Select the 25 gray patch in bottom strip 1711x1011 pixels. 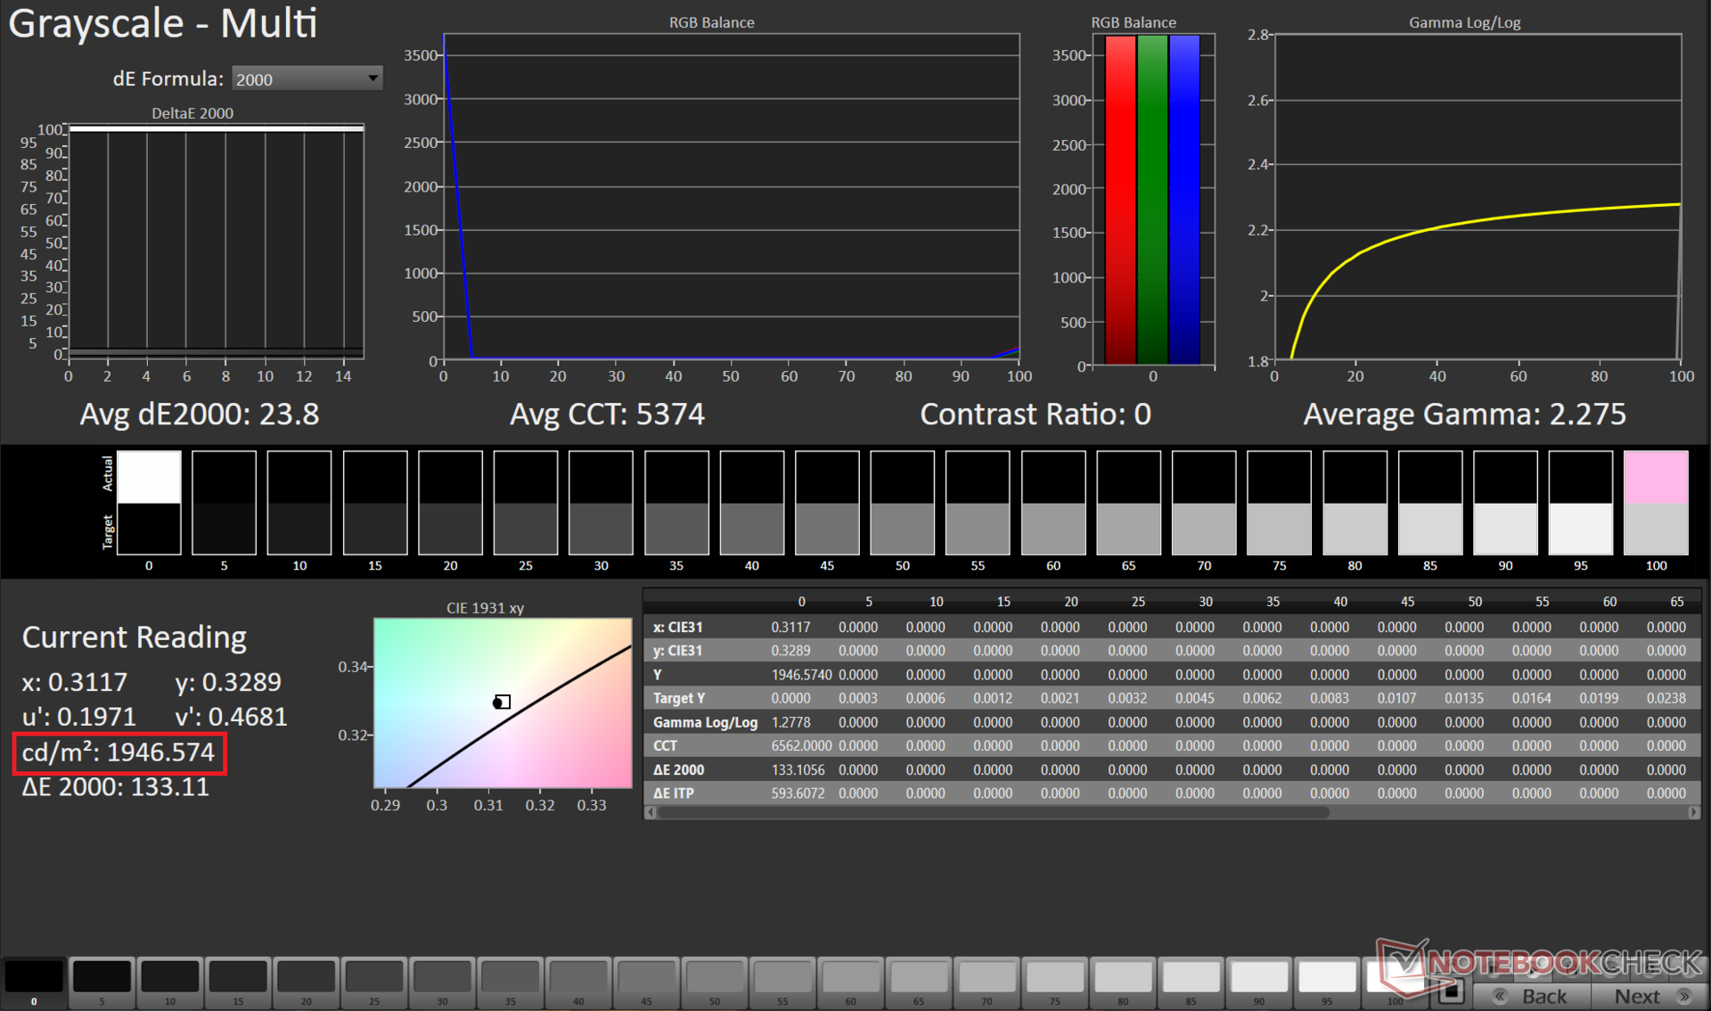click(x=374, y=978)
